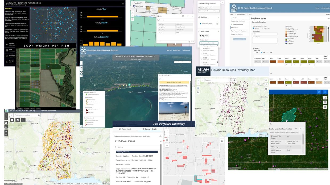Screen dimensions: 330x185
Task: Click Transect 1 Grab 3 color swatch
Action: pos(273,61)
